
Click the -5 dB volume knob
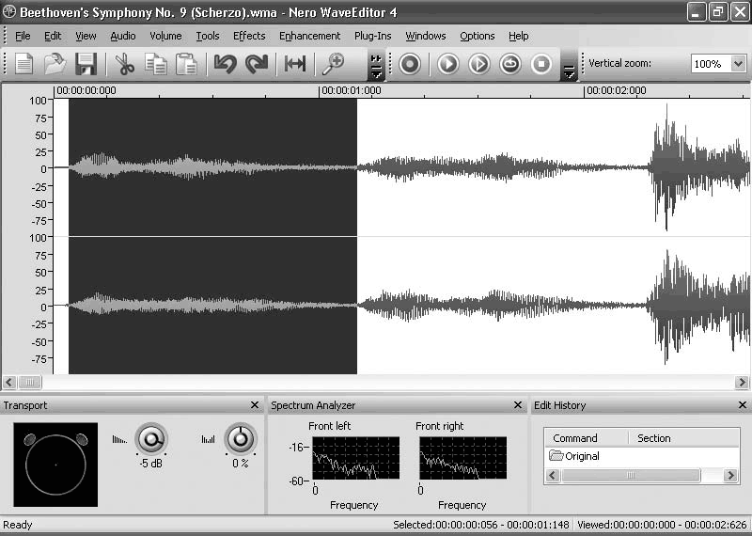pyautogui.click(x=150, y=437)
